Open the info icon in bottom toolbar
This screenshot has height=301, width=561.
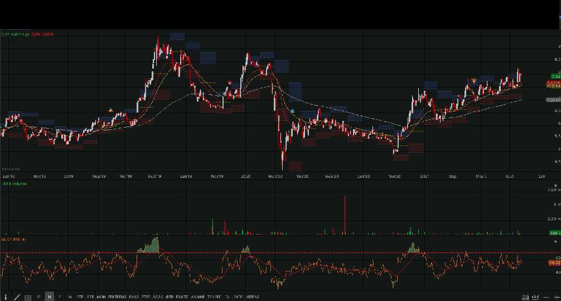(6, 297)
